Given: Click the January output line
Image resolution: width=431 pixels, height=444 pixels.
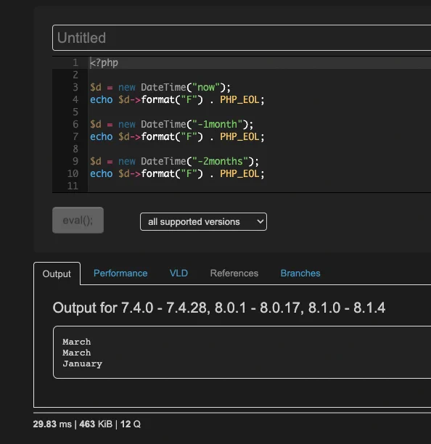Looking at the screenshot, I should click(83, 363).
